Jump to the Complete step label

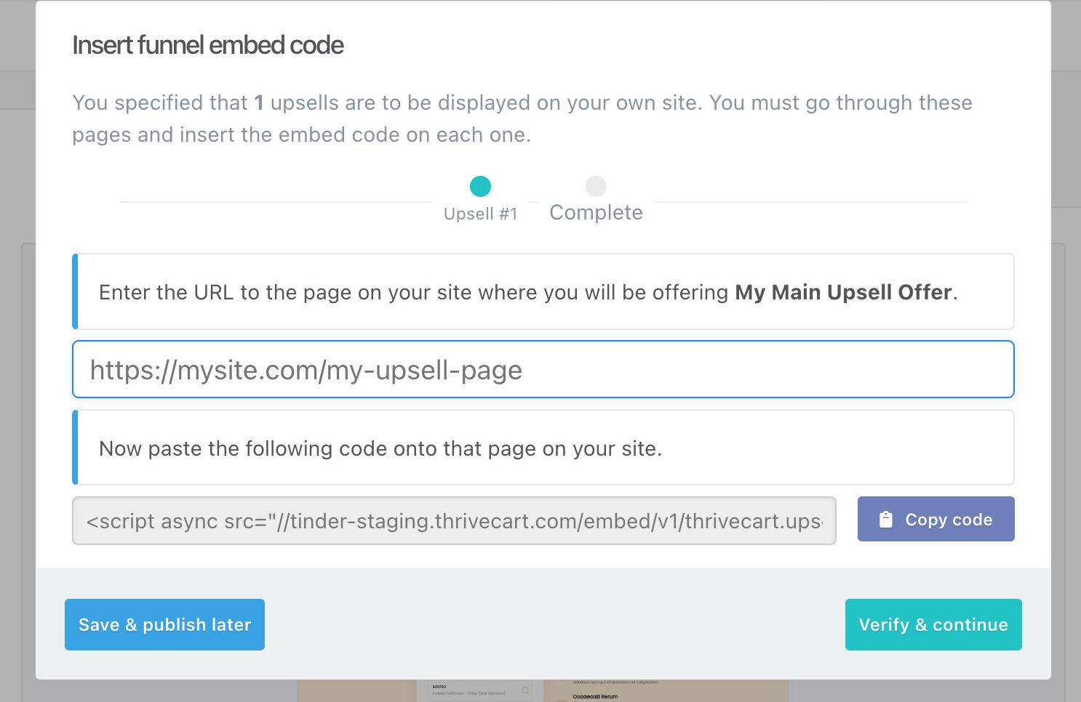[x=596, y=212]
